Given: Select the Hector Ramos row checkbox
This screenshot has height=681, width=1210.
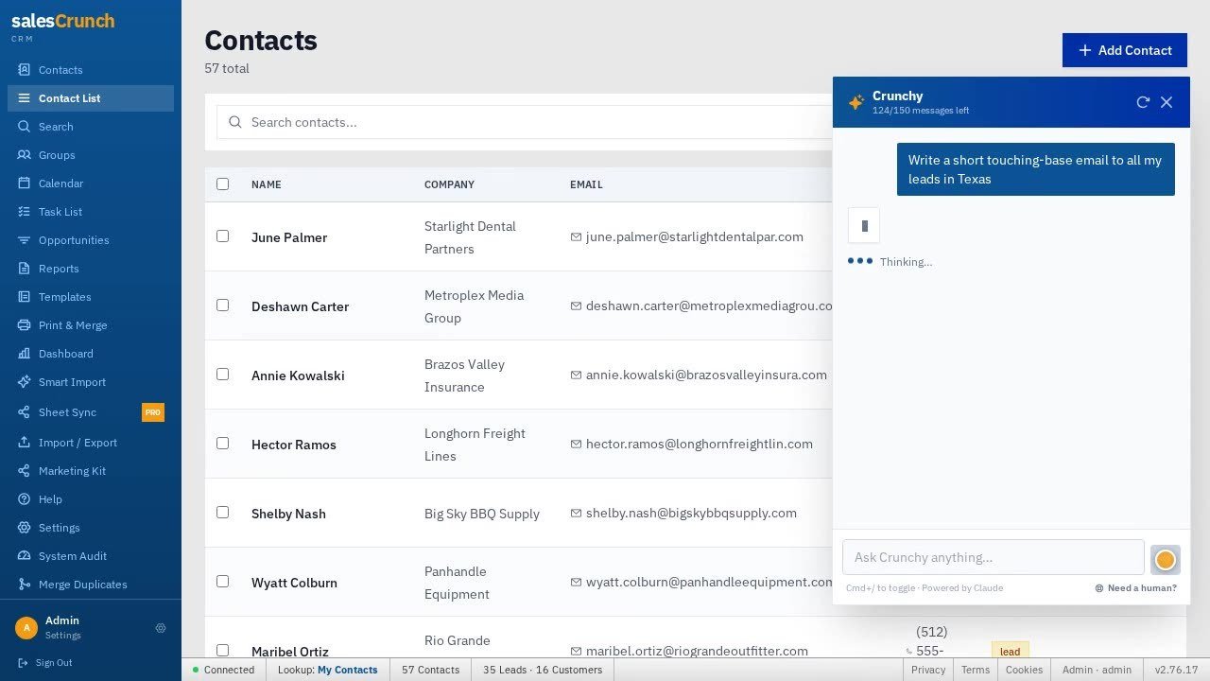Looking at the screenshot, I should coord(222,444).
